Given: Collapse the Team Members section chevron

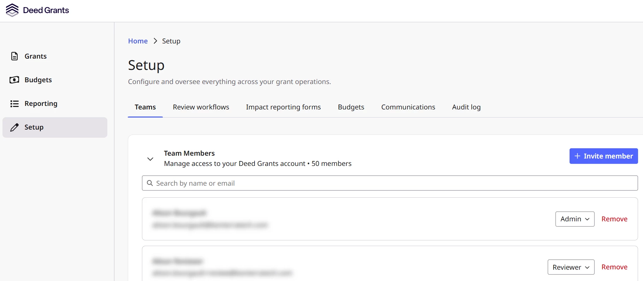Looking at the screenshot, I should (150, 159).
